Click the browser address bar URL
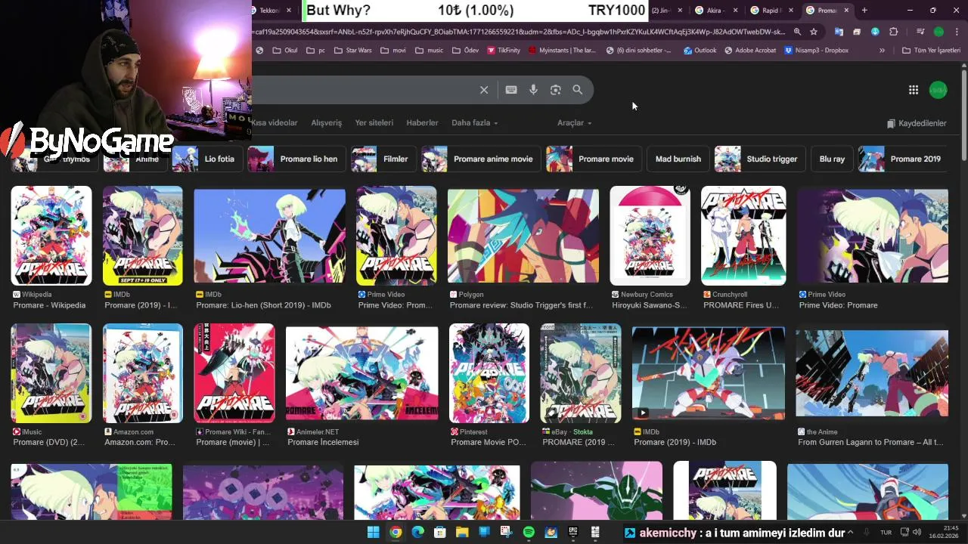 pos(520,32)
